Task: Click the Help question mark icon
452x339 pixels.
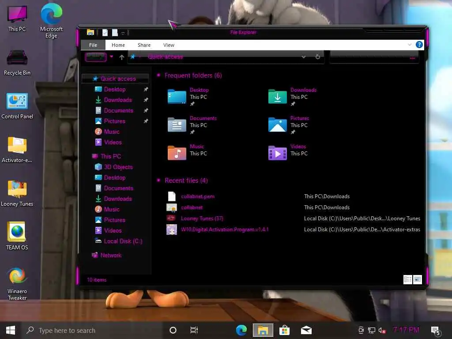Action: pyautogui.click(x=419, y=45)
